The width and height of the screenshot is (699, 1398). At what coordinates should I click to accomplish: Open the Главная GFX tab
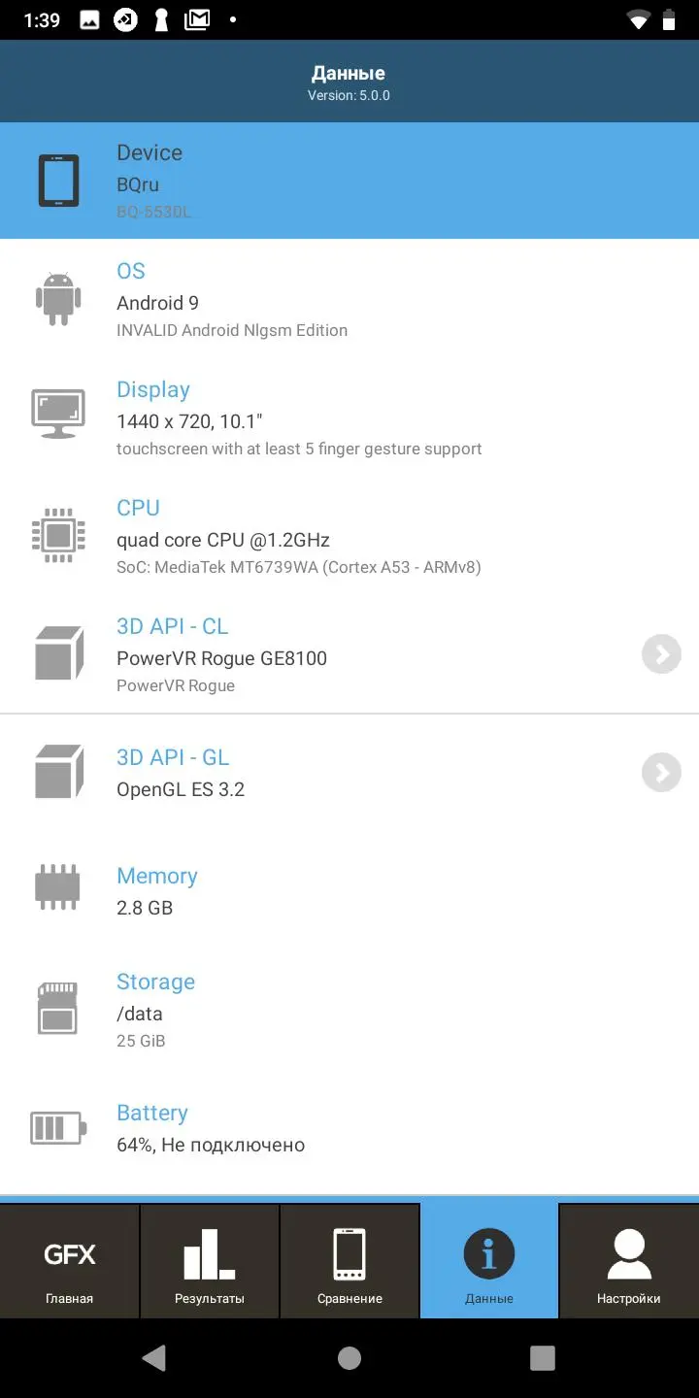click(x=70, y=1261)
